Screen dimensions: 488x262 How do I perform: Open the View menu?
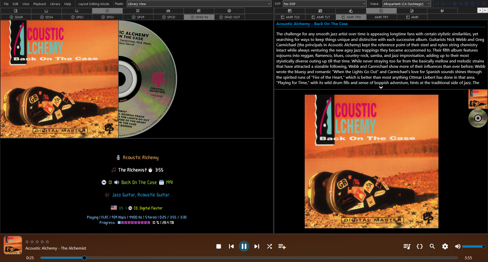(x=26, y=4)
